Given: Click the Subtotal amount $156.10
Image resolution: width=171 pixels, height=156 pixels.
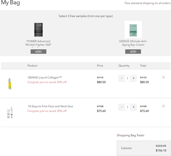Looking at the screenshot, I should (x=161, y=151).
